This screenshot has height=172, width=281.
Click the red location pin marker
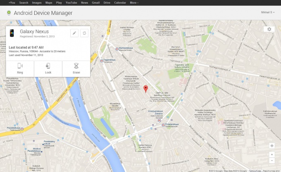(146, 89)
